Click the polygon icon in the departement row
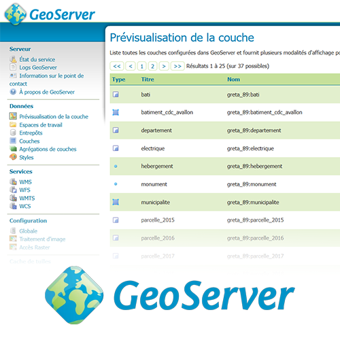This screenshot has height=340, width=340. [x=116, y=130]
